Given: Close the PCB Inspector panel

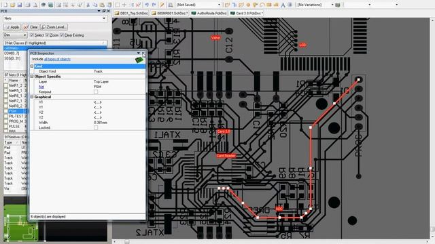Looking at the screenshot, I should pyautogui.click(x=143, y=53).
